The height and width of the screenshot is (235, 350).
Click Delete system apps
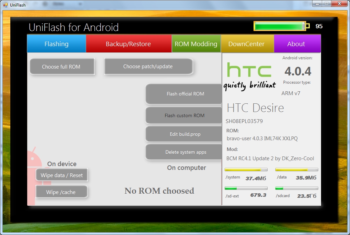tap(184, 152)
